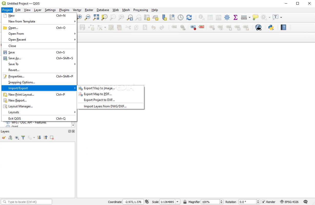315x205 pixels.
Task: Click the Help Contents icon
Action: (283, 27)
